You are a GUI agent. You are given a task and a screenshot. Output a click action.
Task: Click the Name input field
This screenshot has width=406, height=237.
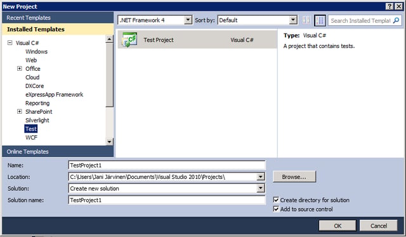coord(167,166)
